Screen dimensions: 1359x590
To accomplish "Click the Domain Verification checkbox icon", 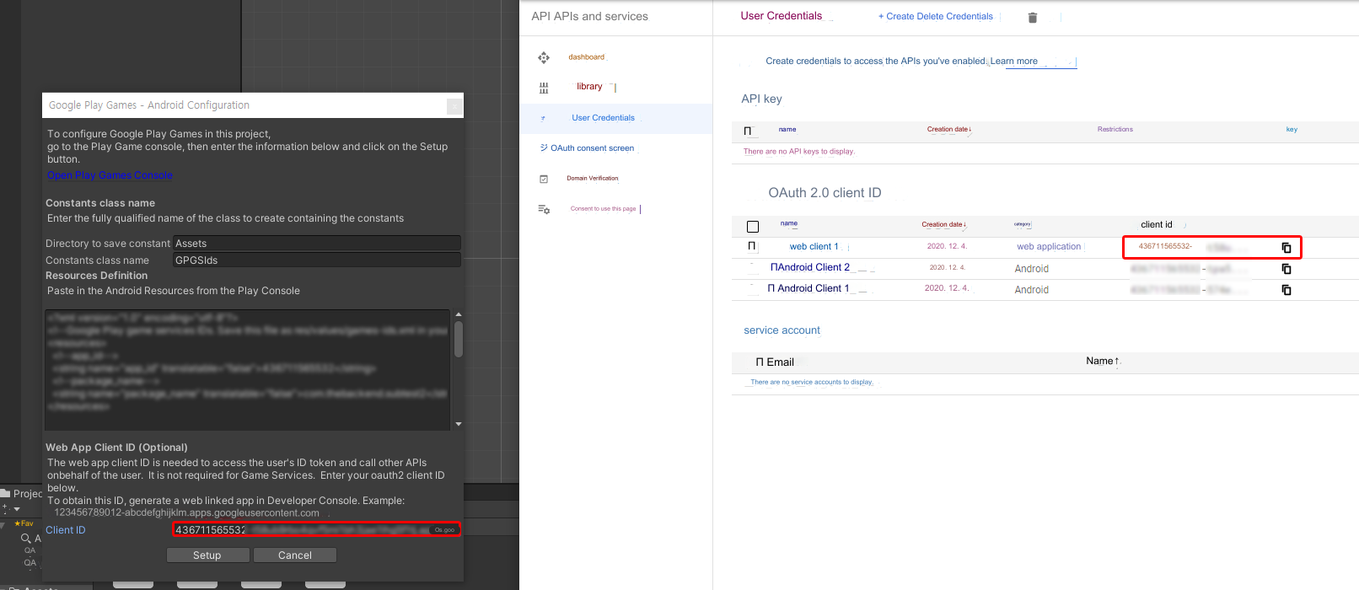I will [544, 179].
